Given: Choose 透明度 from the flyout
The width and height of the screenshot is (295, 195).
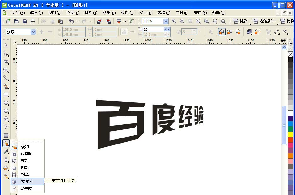Looking at the screenshot, I should [27, 188].
